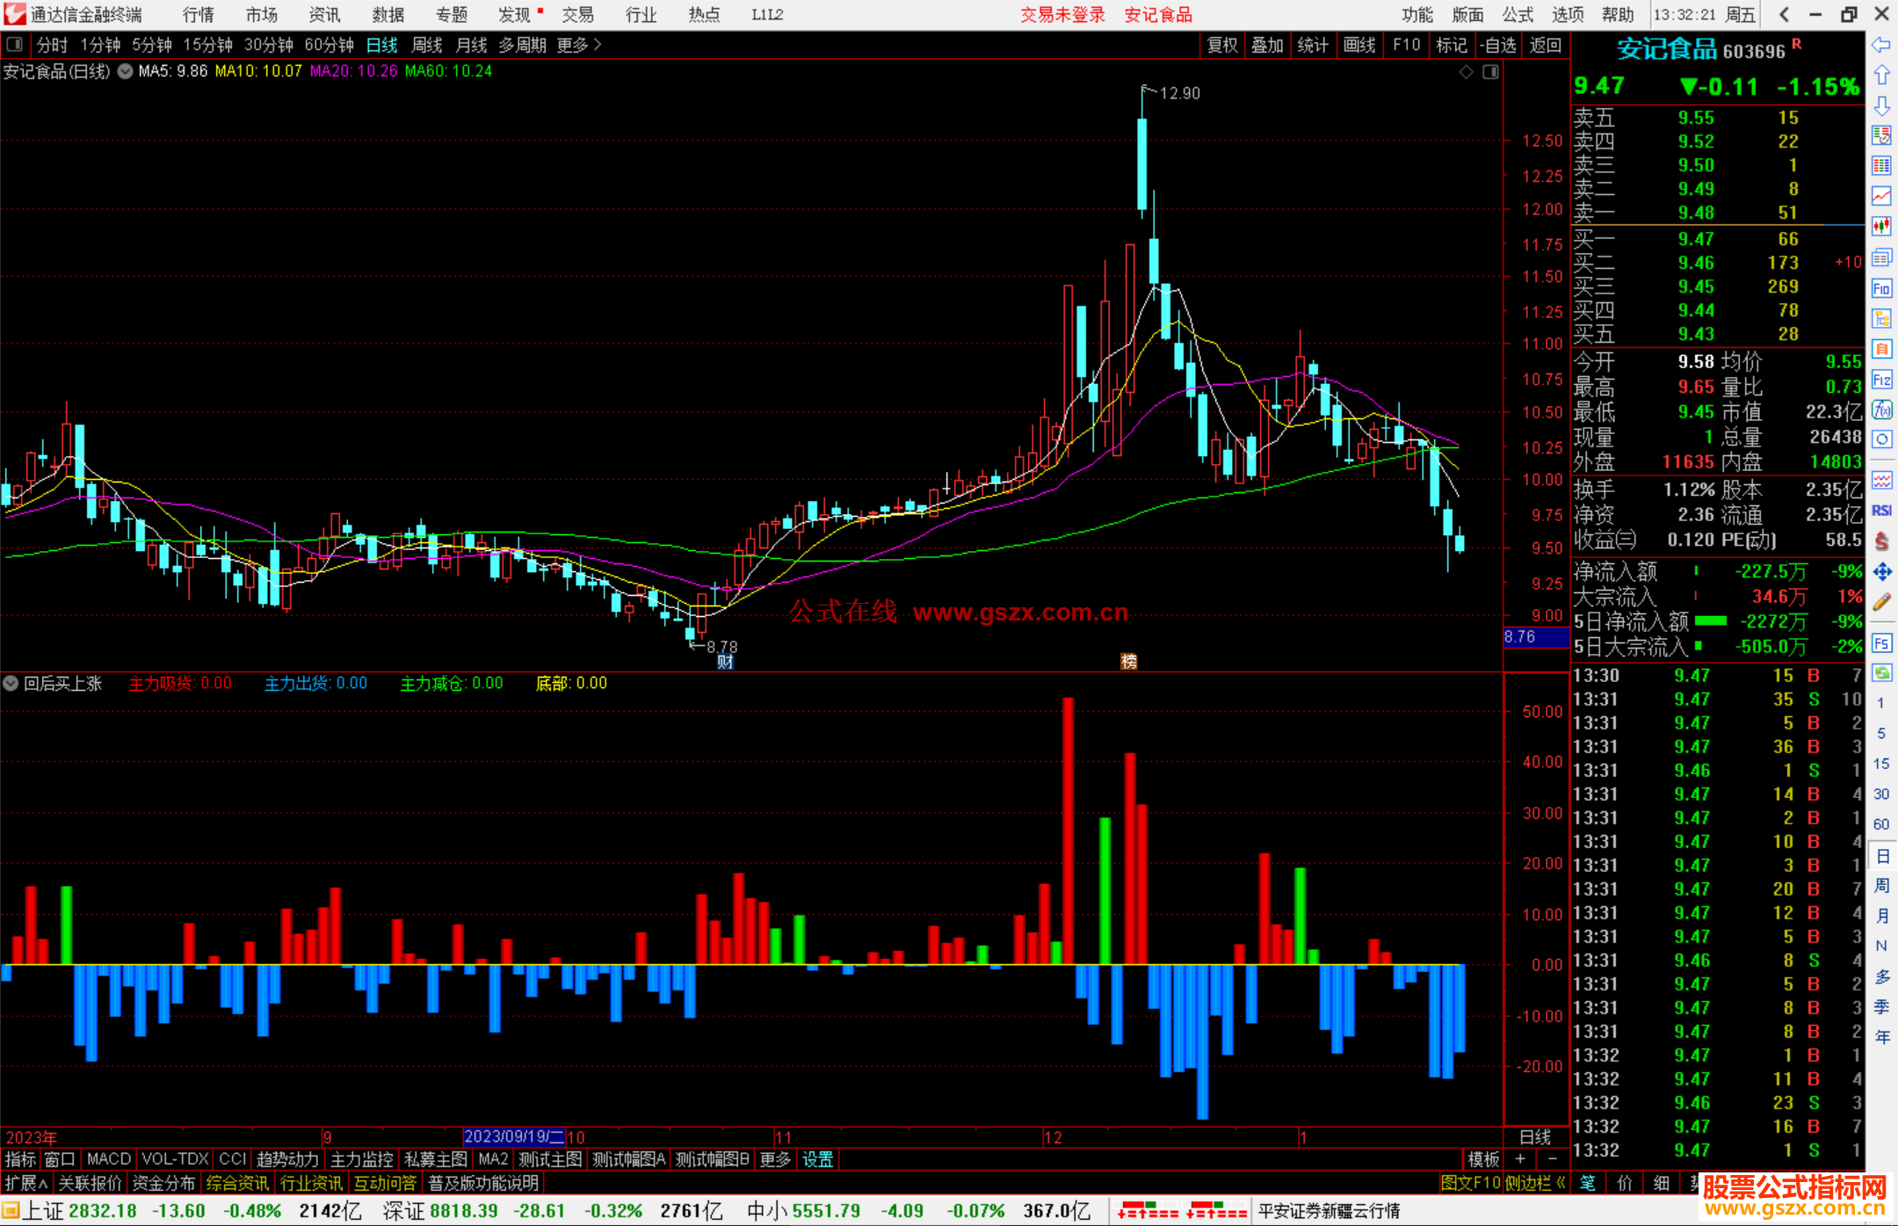The width and height of the screenshot is (1898, 1226).
Task: Click the line trend chart sidebar icon
Action: 1881,196
